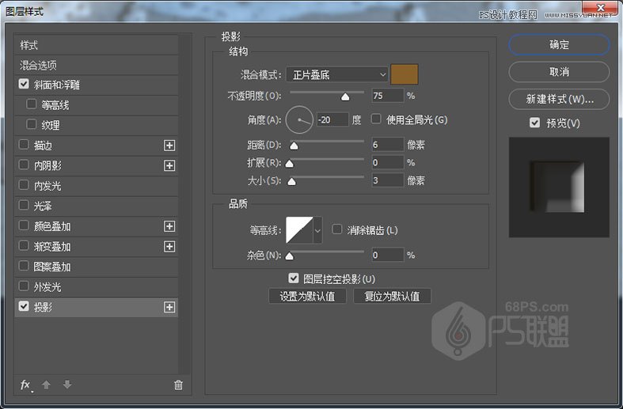Click the 扩展 spread slider handle
623x409 pixels.
point(290,164)
